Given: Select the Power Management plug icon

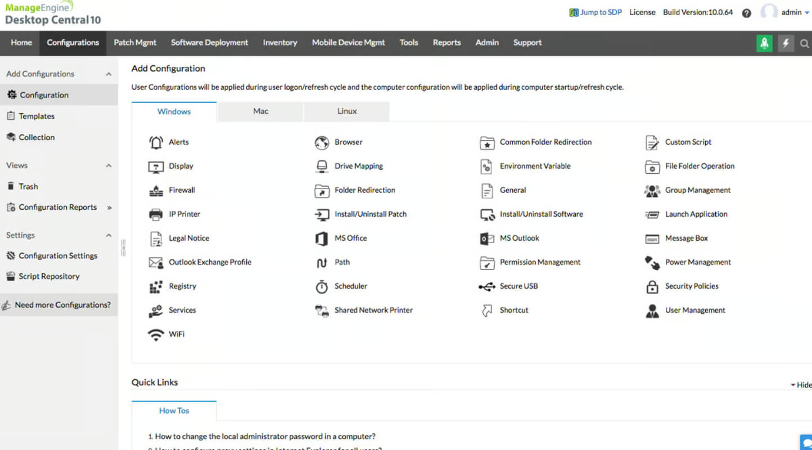Looking at the screenshot, I should point(652,263).
